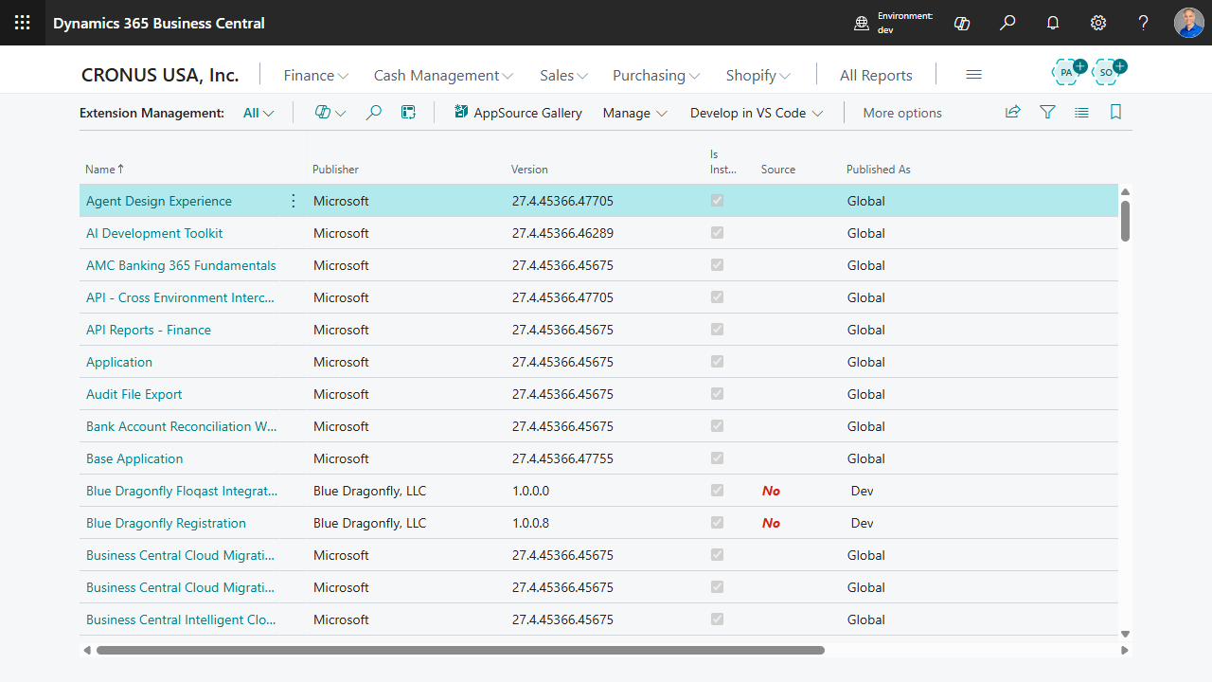The height and width of the screenshot is (682, 1212).
Task: Toggle Is Installed checkbox for AI Development Toolkit
Action: [x=717, y=233]
